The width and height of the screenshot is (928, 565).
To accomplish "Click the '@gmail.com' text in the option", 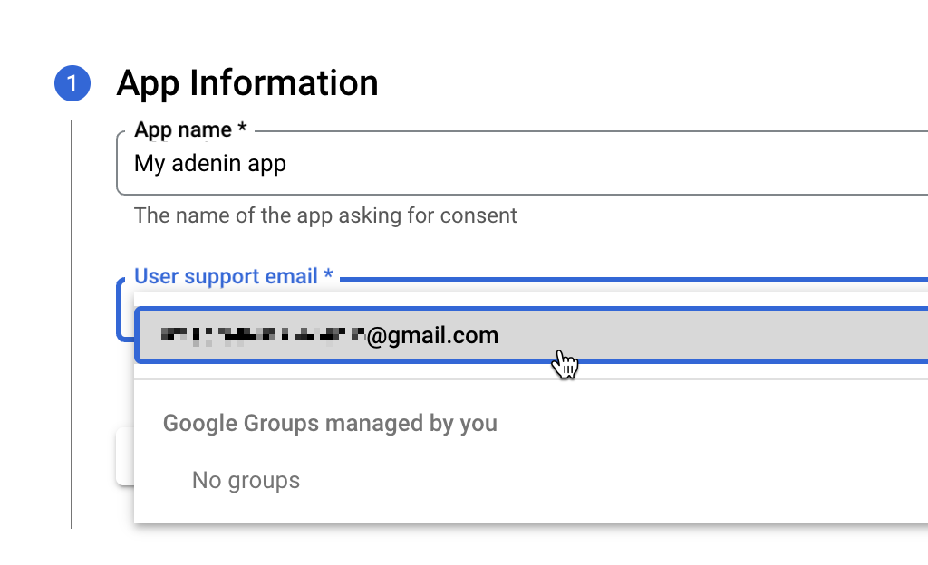I will coord(433,336).
